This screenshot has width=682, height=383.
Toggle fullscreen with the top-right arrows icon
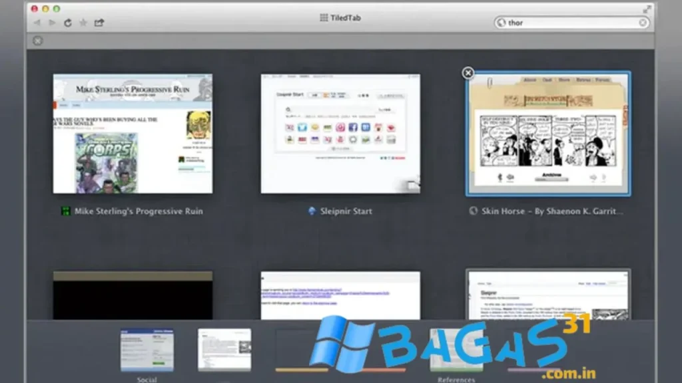click(647, 9)
